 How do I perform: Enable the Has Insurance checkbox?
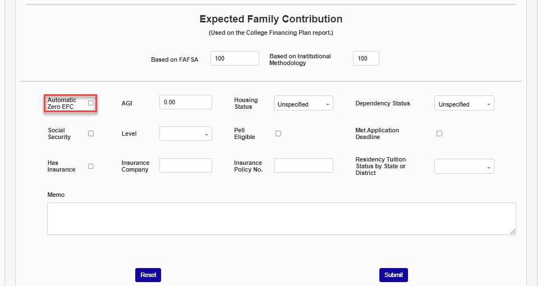pyautogui.click(x=91, y=166)
